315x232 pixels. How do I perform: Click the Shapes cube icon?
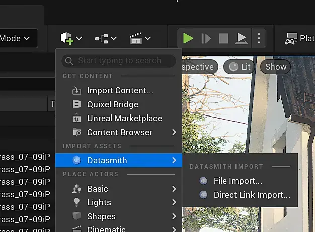click(x=76, y=216)
